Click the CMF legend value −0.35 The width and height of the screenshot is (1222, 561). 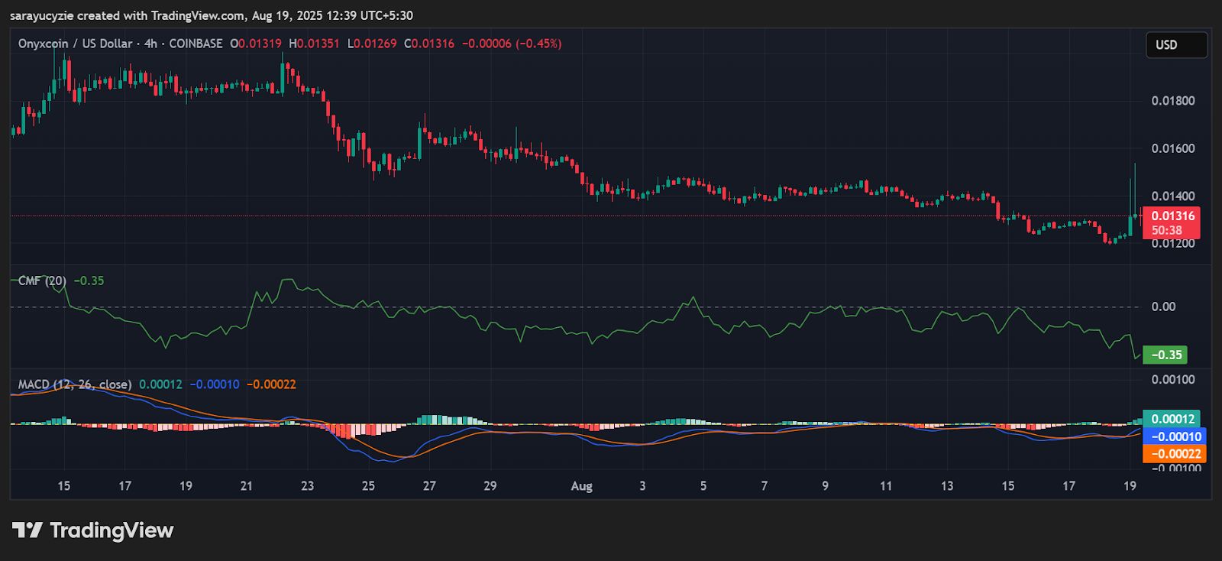pos(89,280)
